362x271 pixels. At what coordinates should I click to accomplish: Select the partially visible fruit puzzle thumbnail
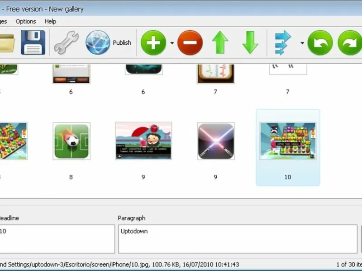(x=14, y=141)
